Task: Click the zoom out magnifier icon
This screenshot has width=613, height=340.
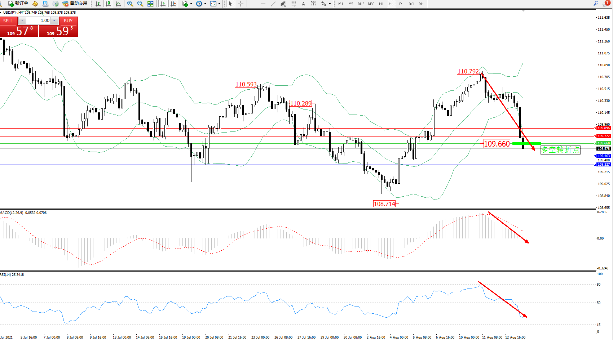Action: (x=140, y=4)
